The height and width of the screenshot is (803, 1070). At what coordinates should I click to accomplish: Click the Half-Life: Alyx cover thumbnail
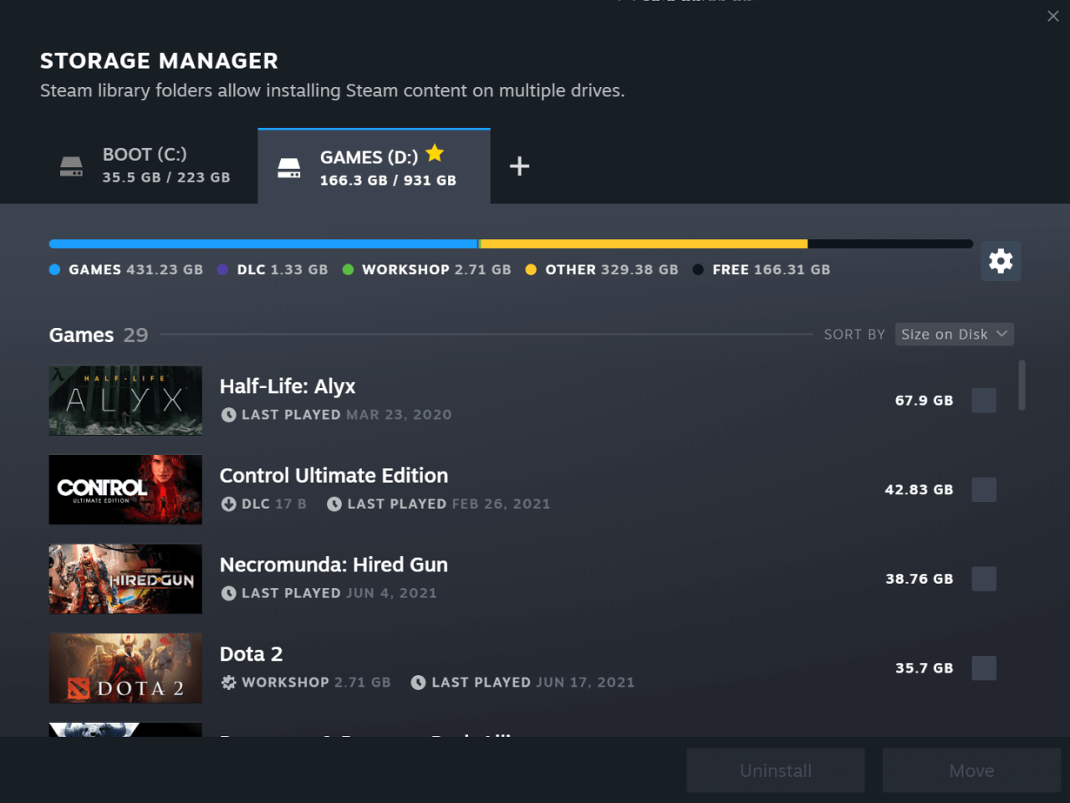click(125, 400)
